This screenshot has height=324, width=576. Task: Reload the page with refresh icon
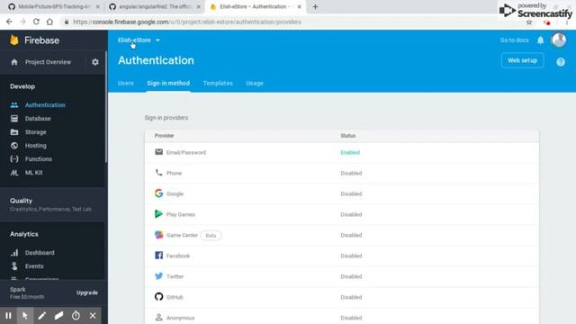[36, 22]
